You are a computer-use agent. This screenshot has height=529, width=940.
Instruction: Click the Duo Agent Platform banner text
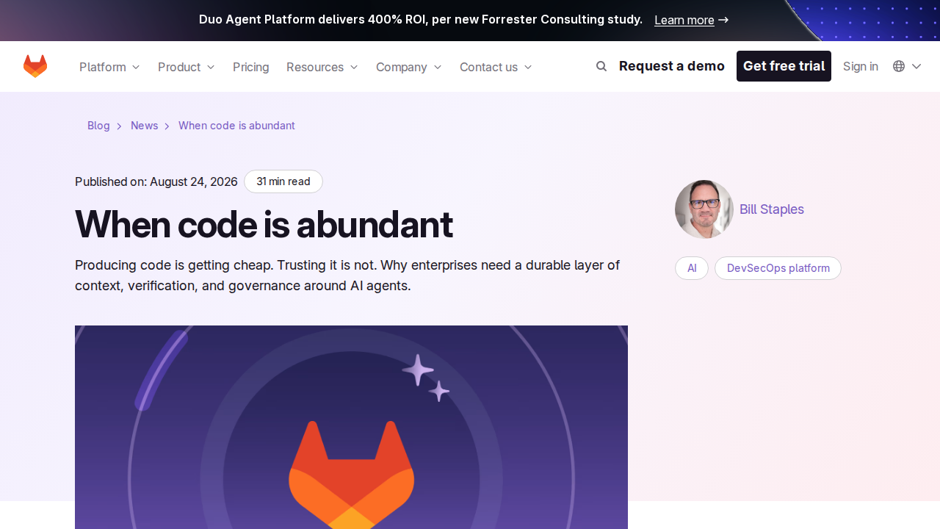[x=421, y=19]
